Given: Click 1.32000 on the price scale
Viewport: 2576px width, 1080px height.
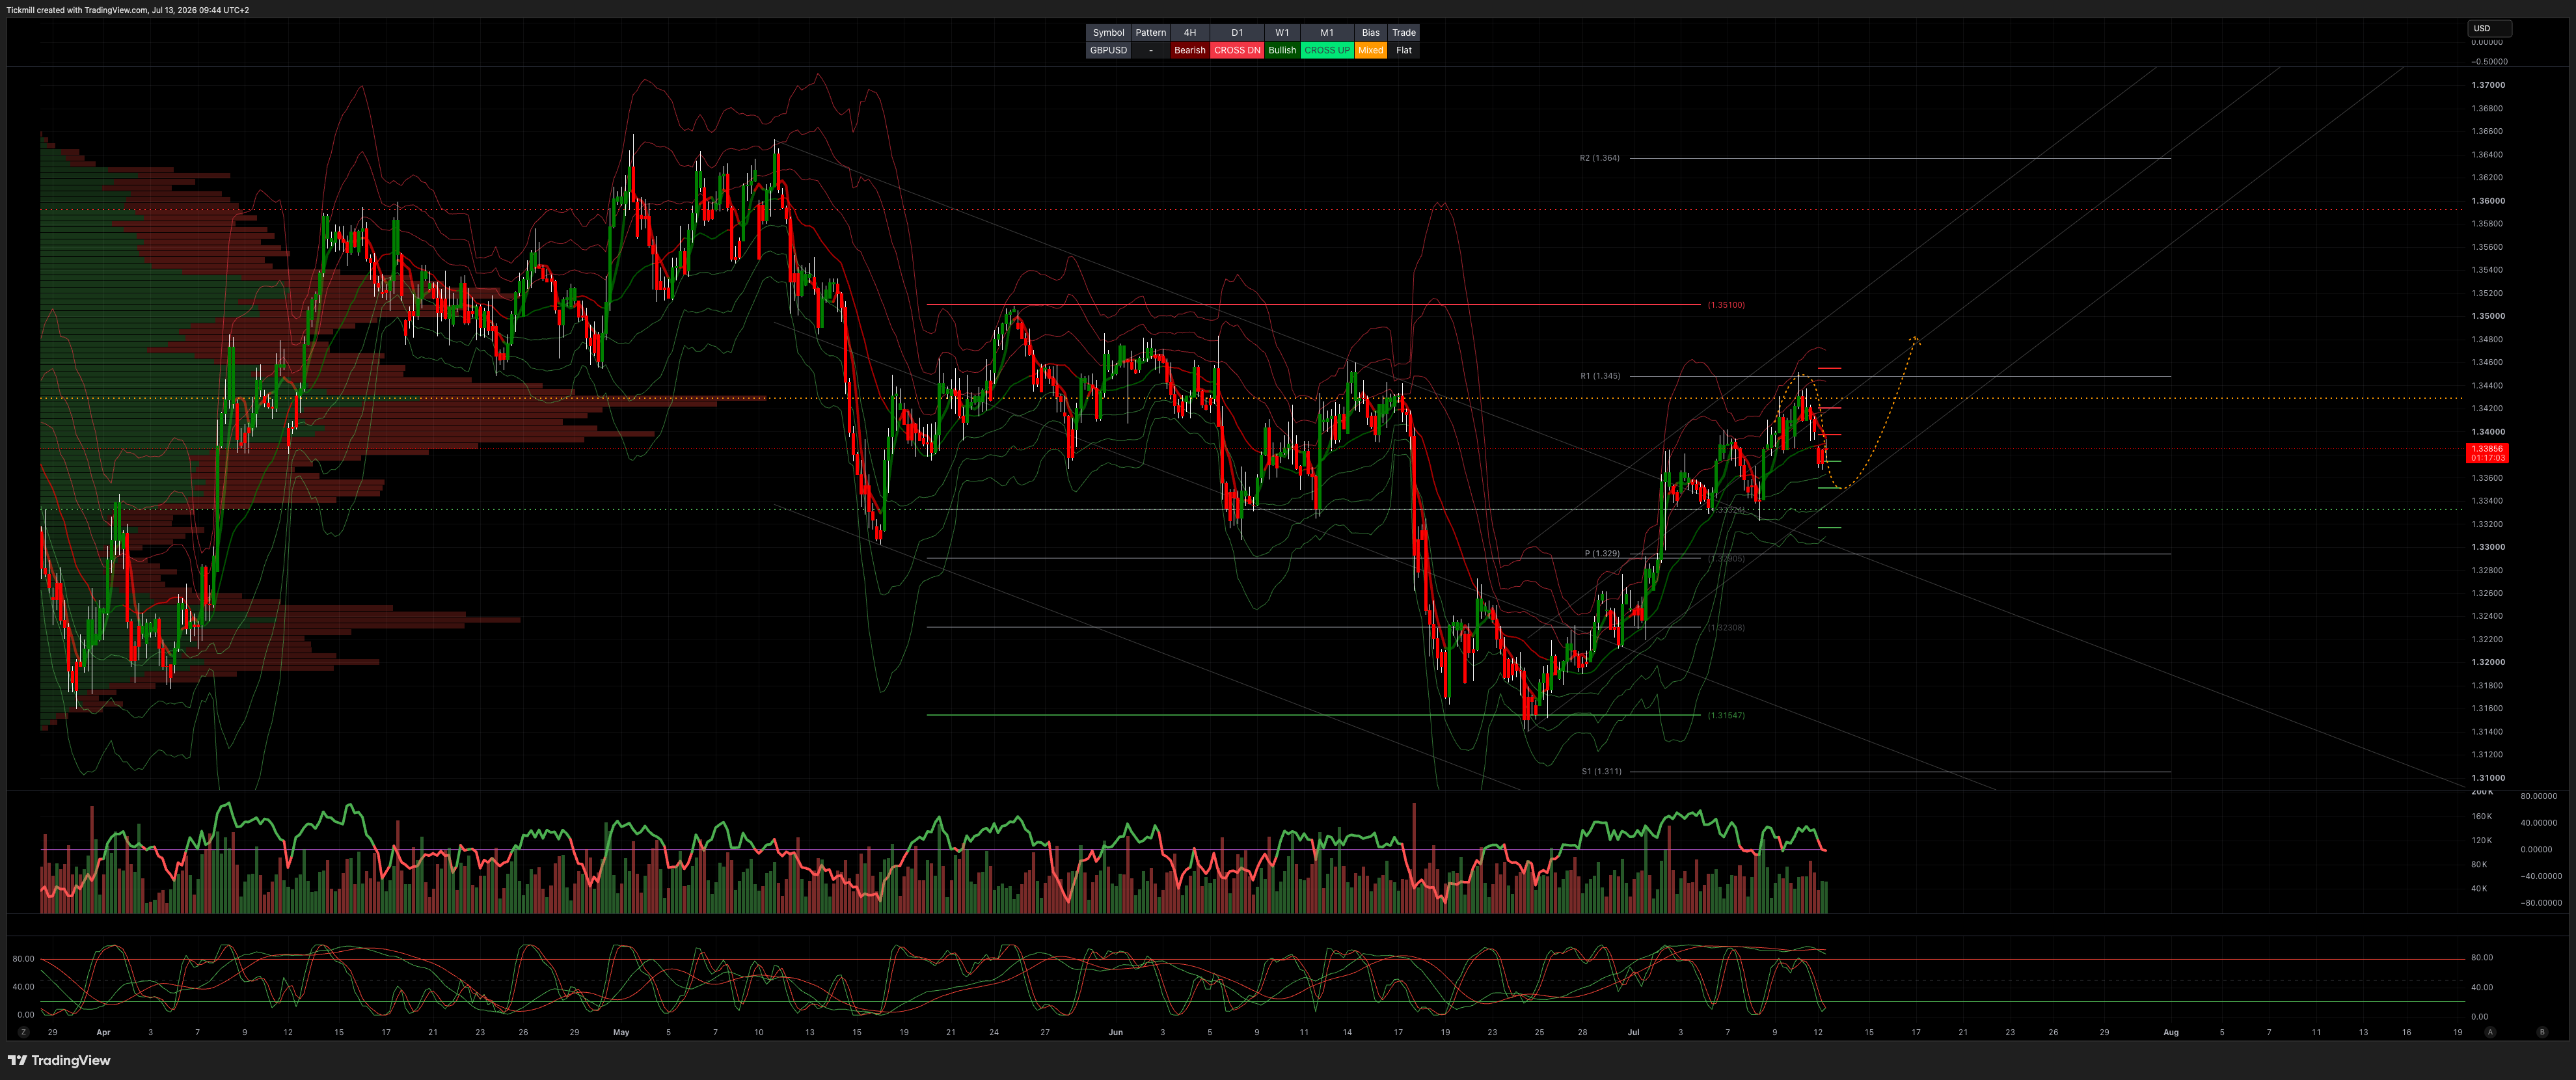Looking at the screenshot, I should [2488, 662].
